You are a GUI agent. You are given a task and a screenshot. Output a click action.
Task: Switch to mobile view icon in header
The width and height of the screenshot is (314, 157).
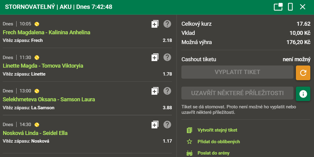[x=290, y=7]
